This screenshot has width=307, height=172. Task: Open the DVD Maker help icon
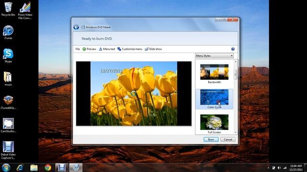pos(233,49)
